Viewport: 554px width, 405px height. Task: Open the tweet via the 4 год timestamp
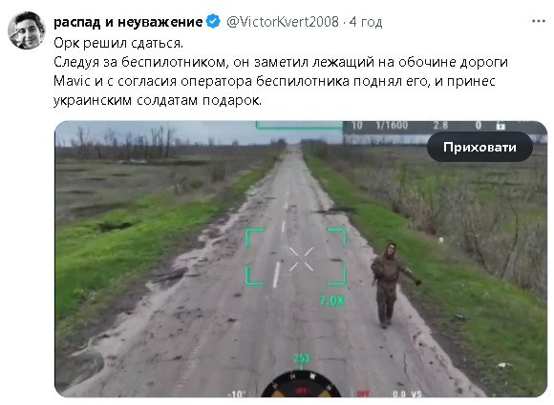[366, 22]
